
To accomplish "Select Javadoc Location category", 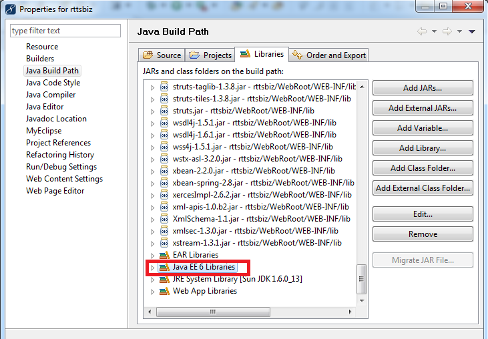I will point(56,119).
